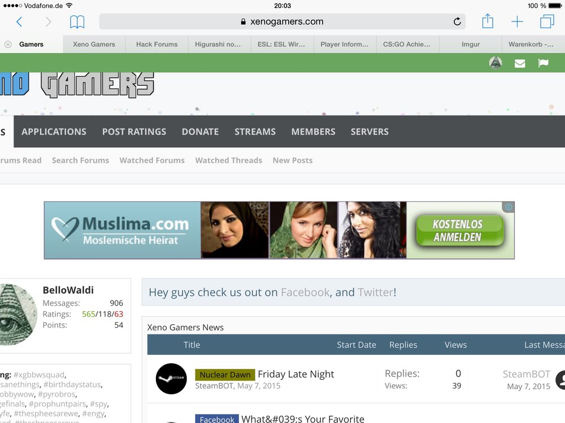Open the Friday Late Night thread
Image resolution: width=565 pixels, height=423 pixels.
pyautogui.click(x=296, y=374)
